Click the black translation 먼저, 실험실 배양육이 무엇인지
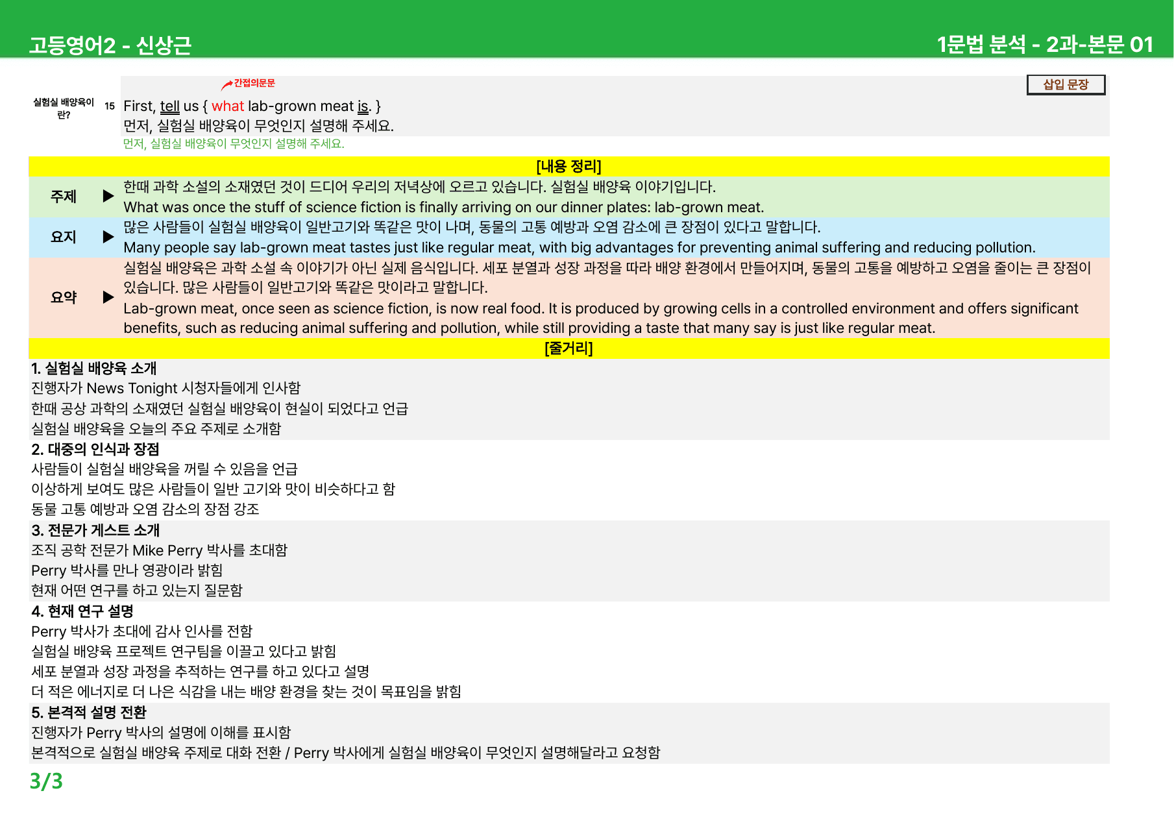 (258, 125)
